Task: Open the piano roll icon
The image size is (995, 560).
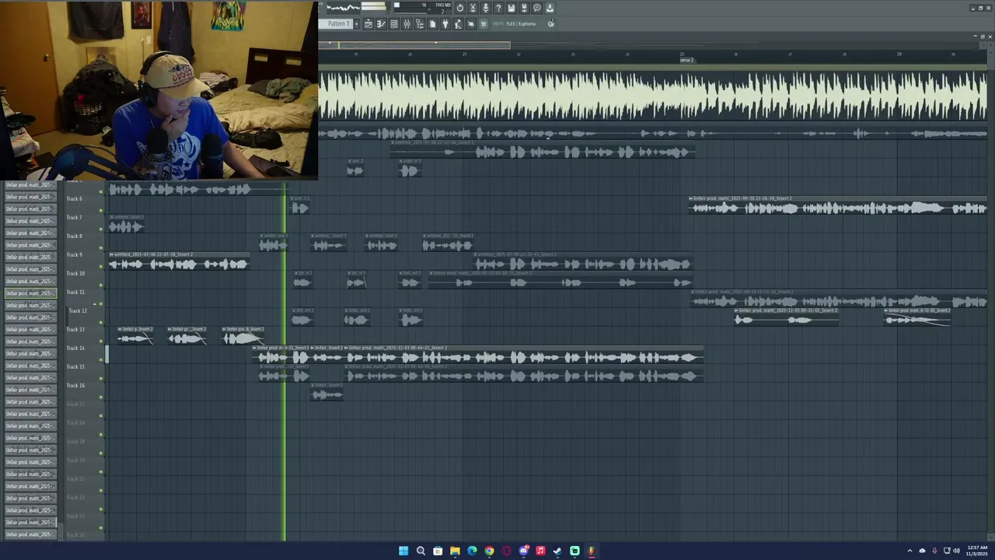Action: tap(381, 24)
